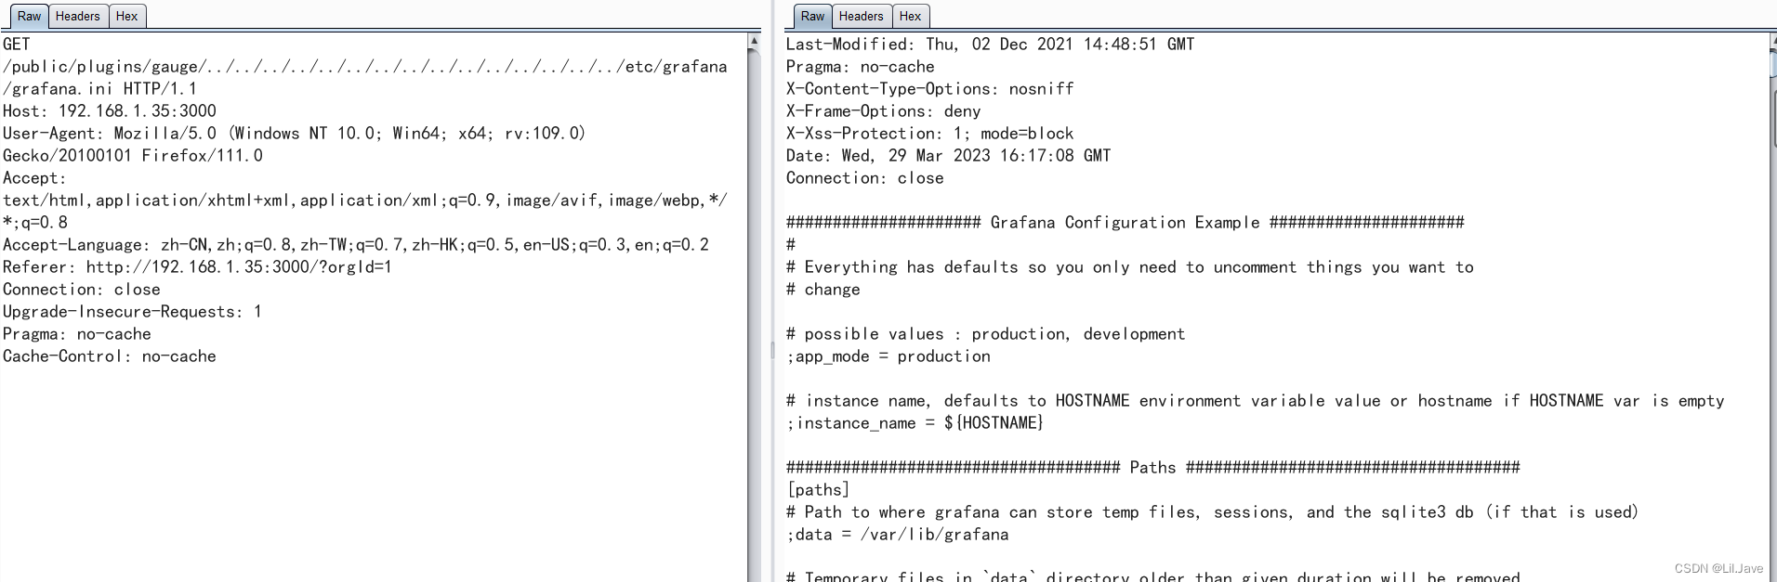The height and width of the screenshot is (582, 1777).
Task: Click Connection: close in the request
Action: coord(82,289)
